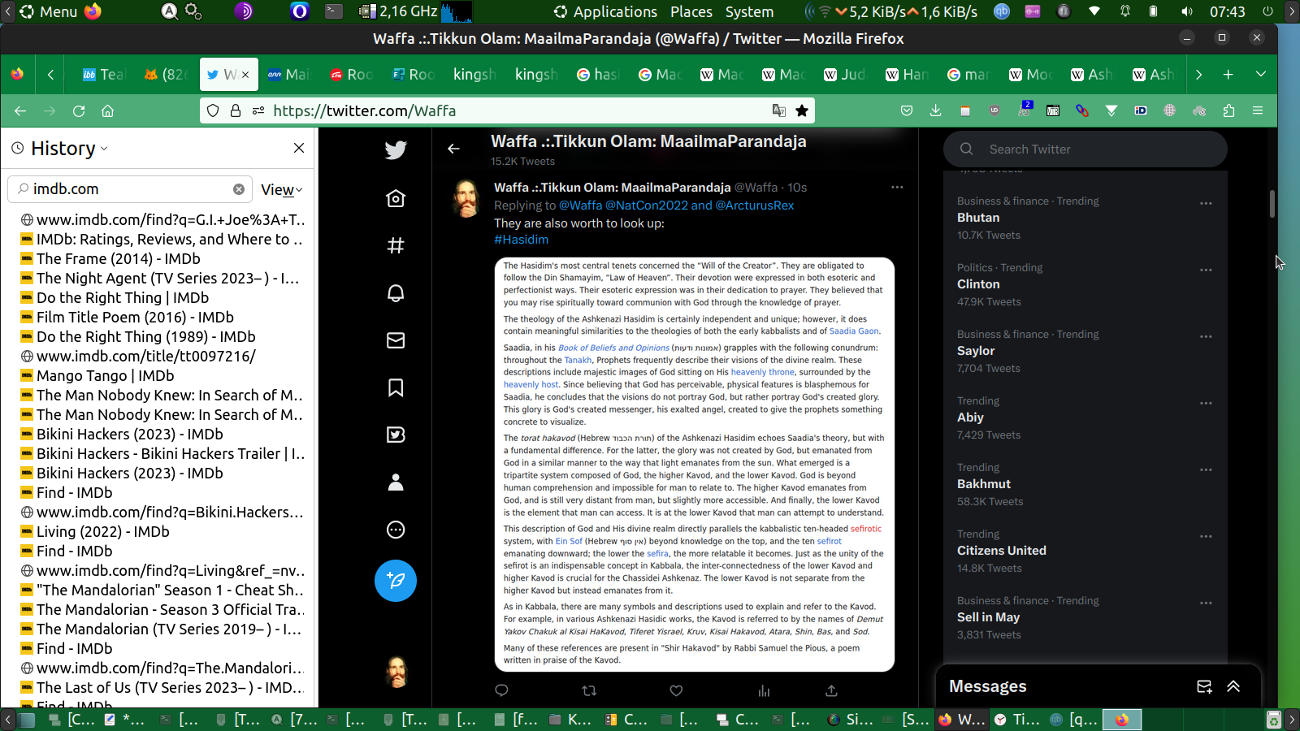
Task: Open the History View dropdown
Action: click(x=281, y=190)
